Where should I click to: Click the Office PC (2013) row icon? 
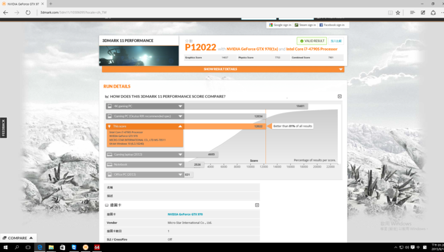pos(110,175)
